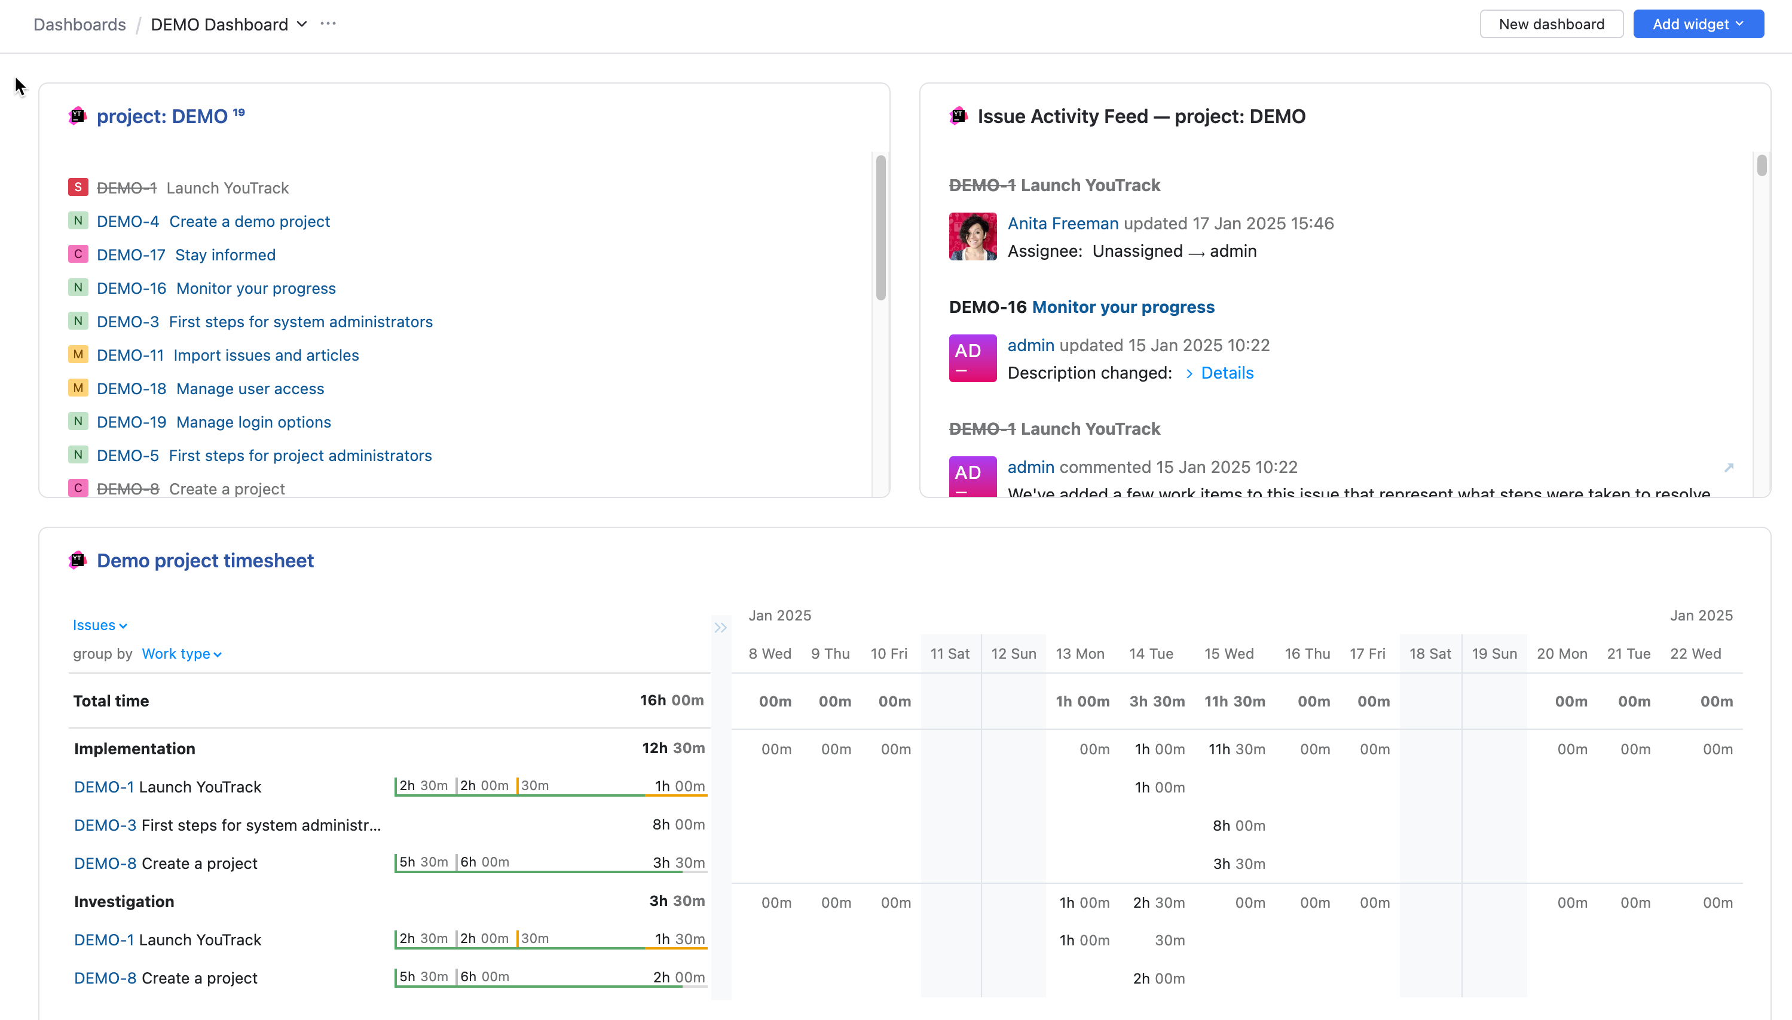Click Anita Freeman's avatar picture
Viewport: 1792px width, 1020px height.
(973, 236)
